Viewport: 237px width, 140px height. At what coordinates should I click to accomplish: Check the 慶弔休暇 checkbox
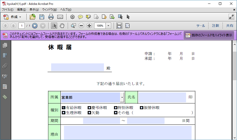(x=89, y=108)
